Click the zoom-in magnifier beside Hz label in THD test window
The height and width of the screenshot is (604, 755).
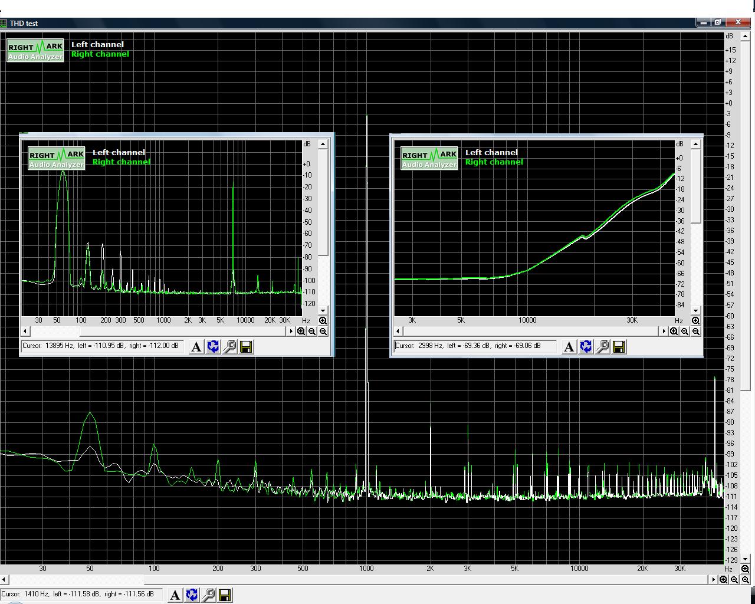(x=745, y=569)
